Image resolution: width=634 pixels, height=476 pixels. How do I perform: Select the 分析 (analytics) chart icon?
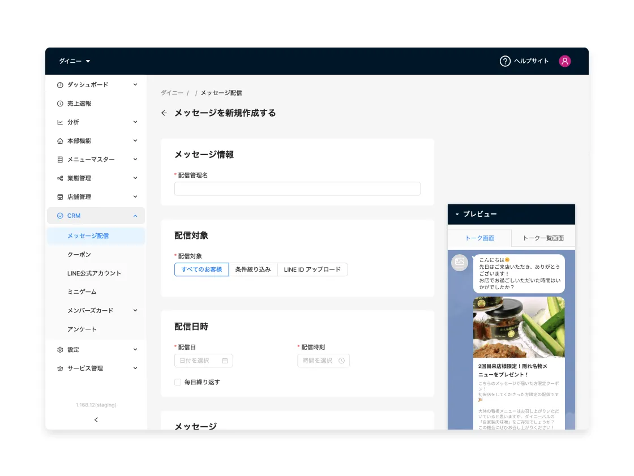point(61,122)
